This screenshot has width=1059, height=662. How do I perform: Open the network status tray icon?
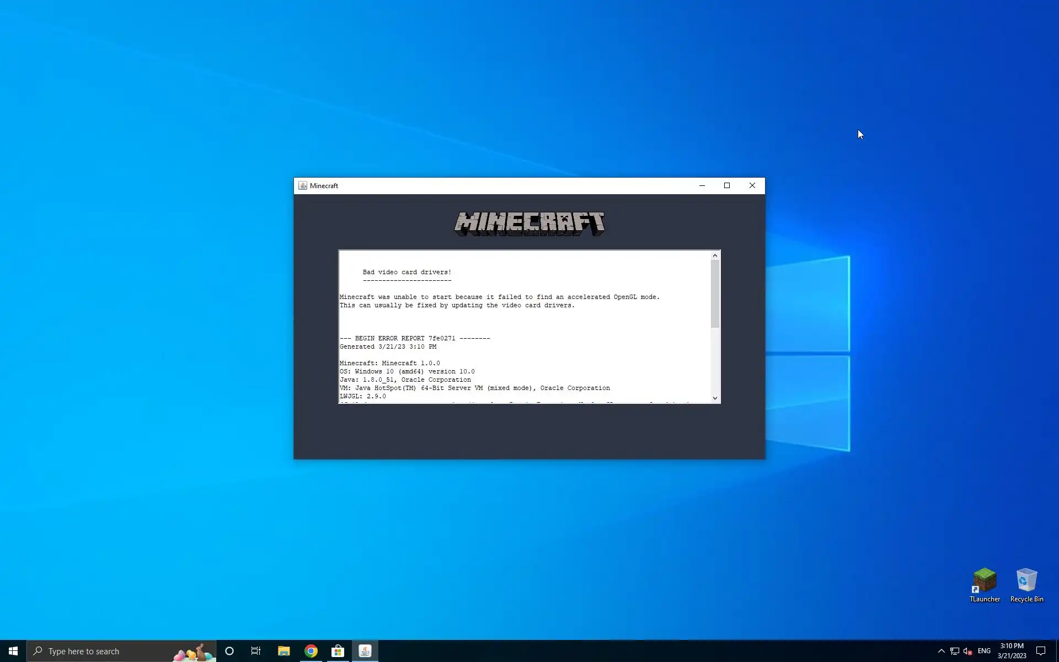955,651
